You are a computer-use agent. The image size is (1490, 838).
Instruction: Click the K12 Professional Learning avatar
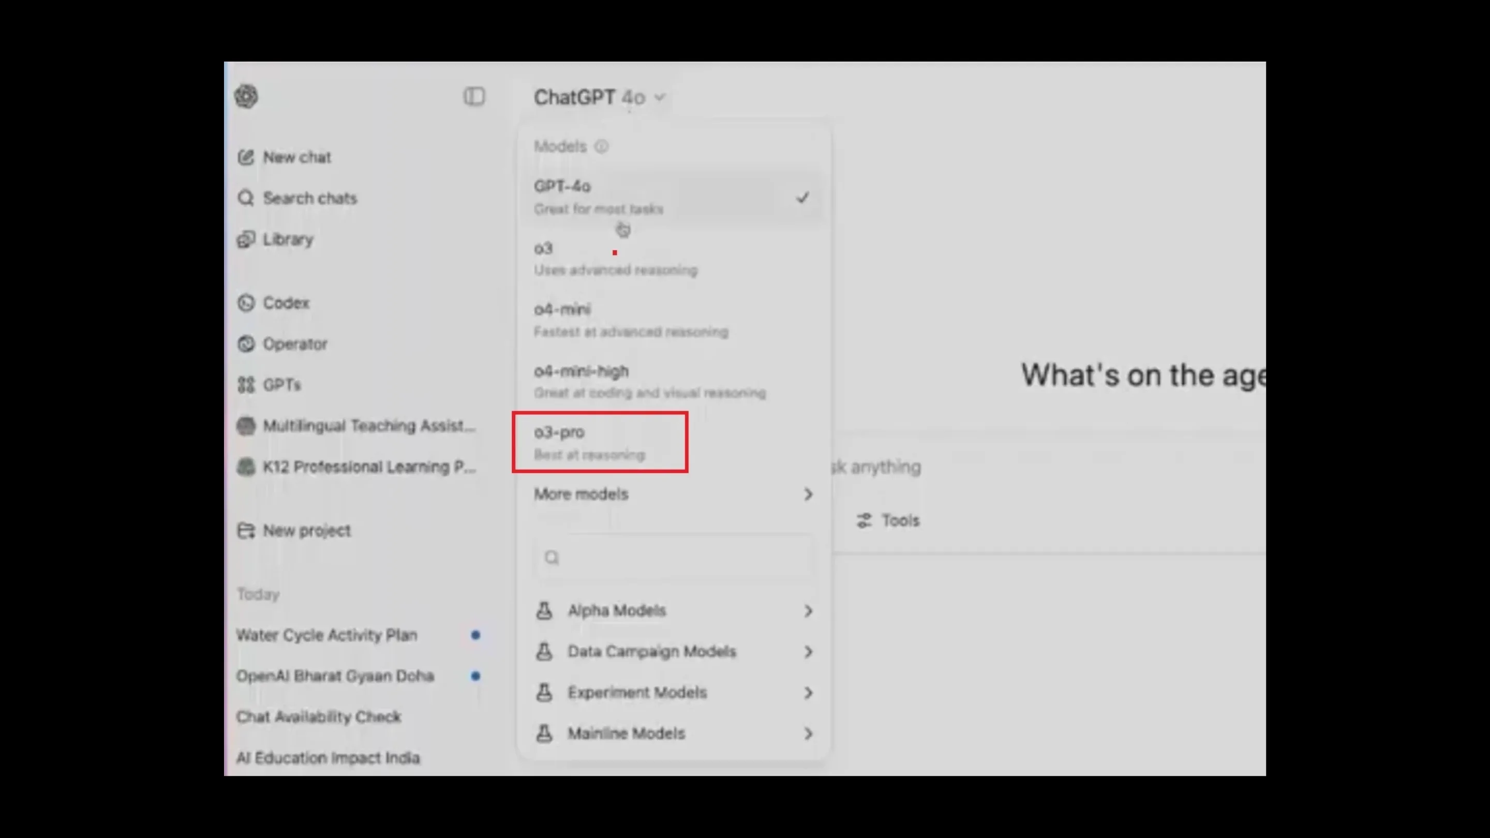(246, 467)
